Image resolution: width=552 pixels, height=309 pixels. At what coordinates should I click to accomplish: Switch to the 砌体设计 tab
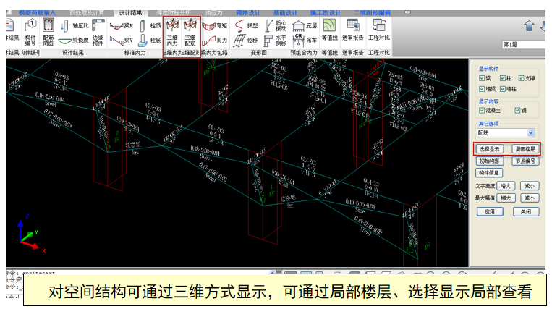248,13
